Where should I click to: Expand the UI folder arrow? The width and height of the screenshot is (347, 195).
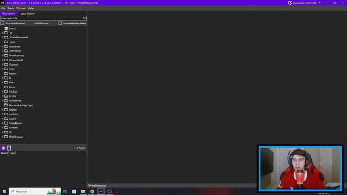click(x=2, y=132)
